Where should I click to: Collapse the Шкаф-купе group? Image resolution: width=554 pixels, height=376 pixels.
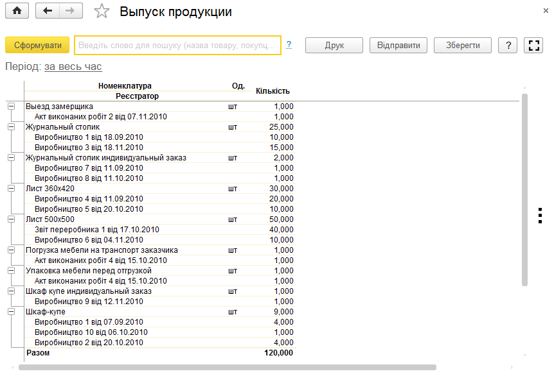point(12,311)
